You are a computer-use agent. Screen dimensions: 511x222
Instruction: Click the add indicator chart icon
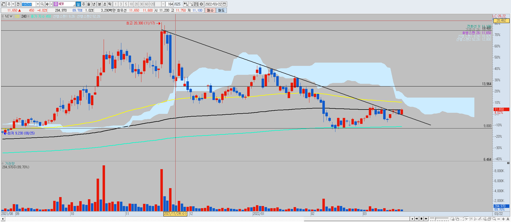186,4
